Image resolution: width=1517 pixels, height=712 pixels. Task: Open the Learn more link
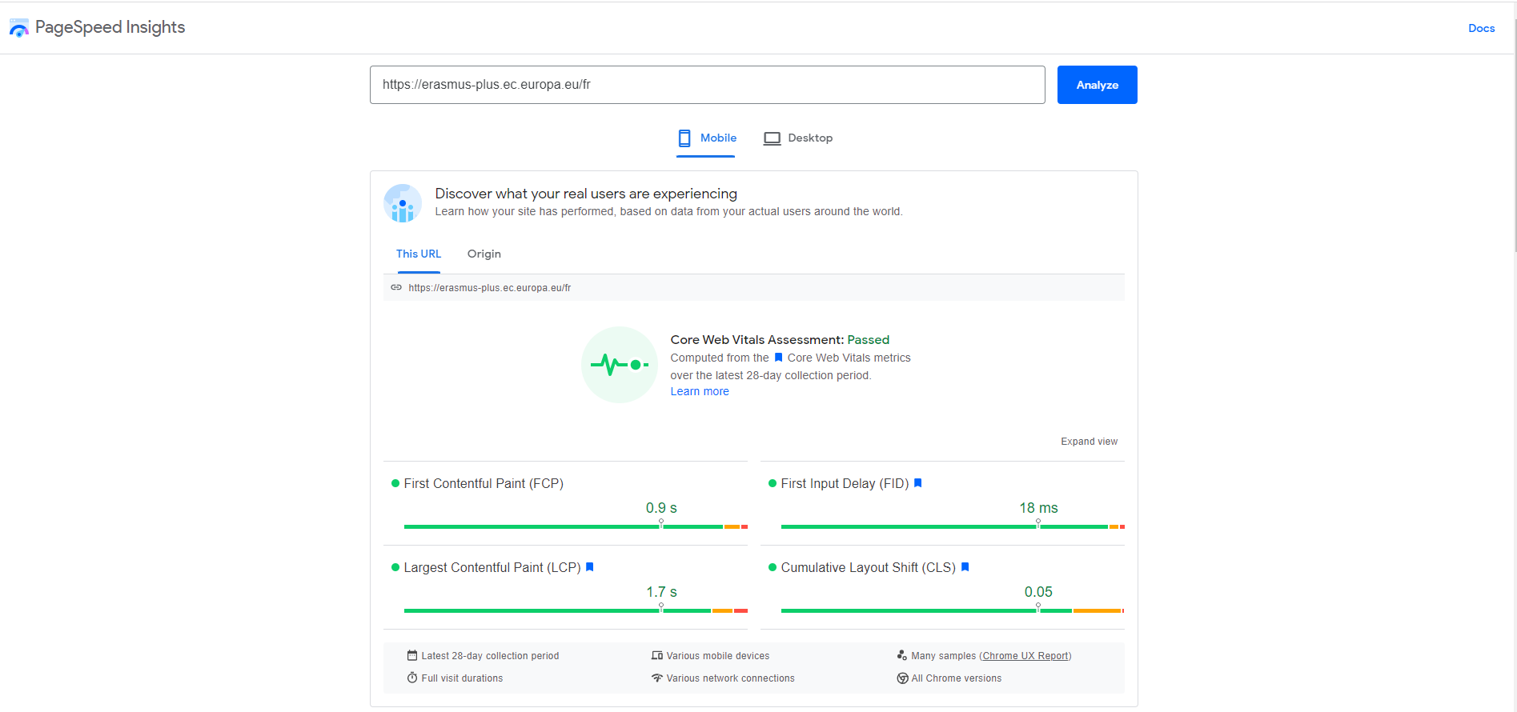(700, 392)
